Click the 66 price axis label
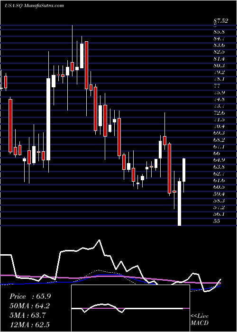This screenshot has width=237, height=332. 217,153
